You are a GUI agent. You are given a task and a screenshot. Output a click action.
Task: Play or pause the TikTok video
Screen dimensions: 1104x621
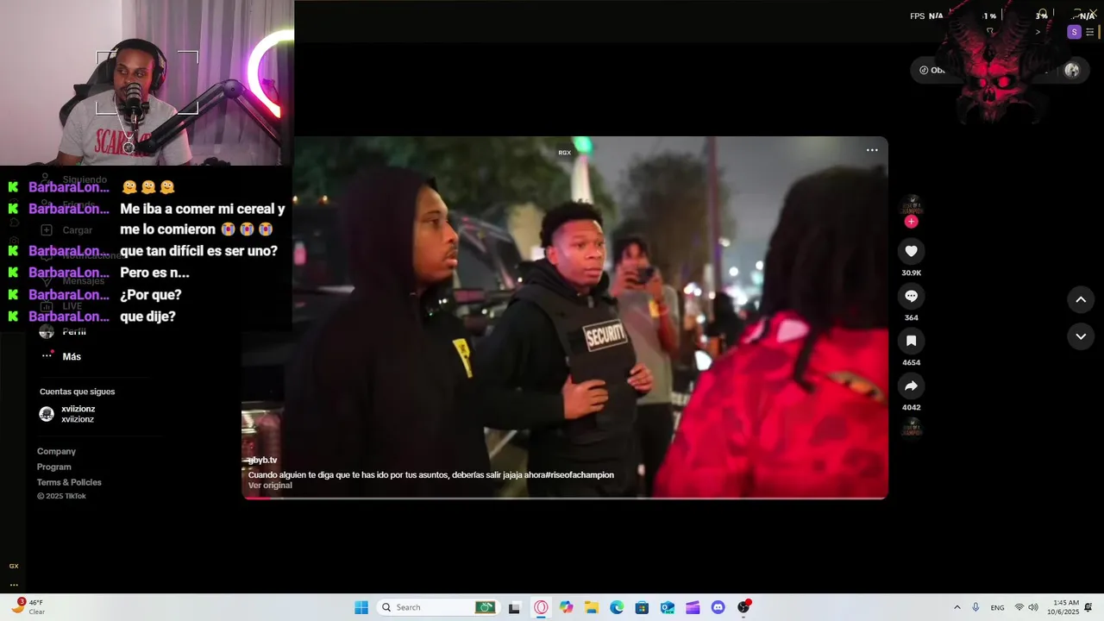(x=565, y=317)
